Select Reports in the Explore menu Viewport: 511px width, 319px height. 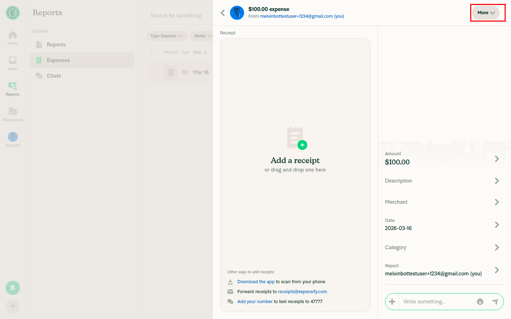pos(56,45)
